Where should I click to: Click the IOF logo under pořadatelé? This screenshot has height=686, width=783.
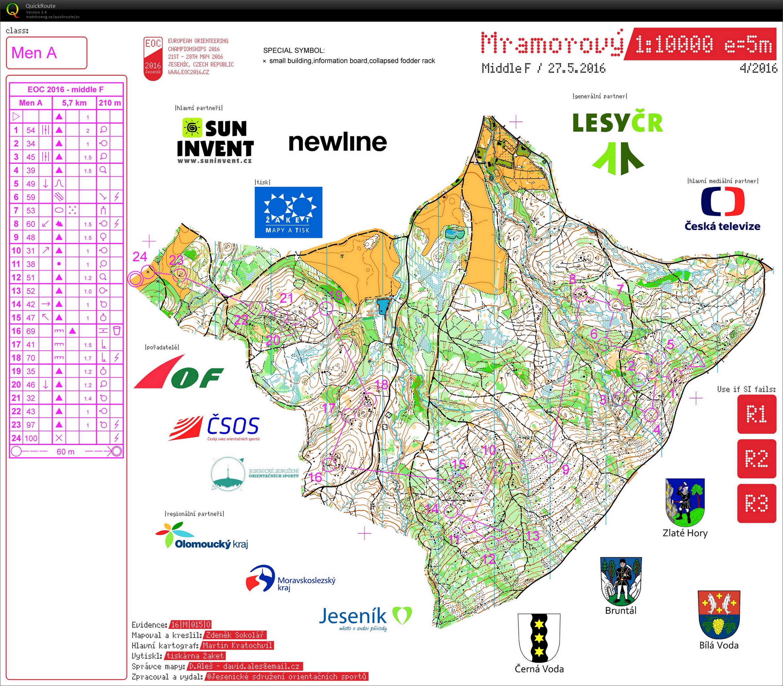[x=178, y=372]
